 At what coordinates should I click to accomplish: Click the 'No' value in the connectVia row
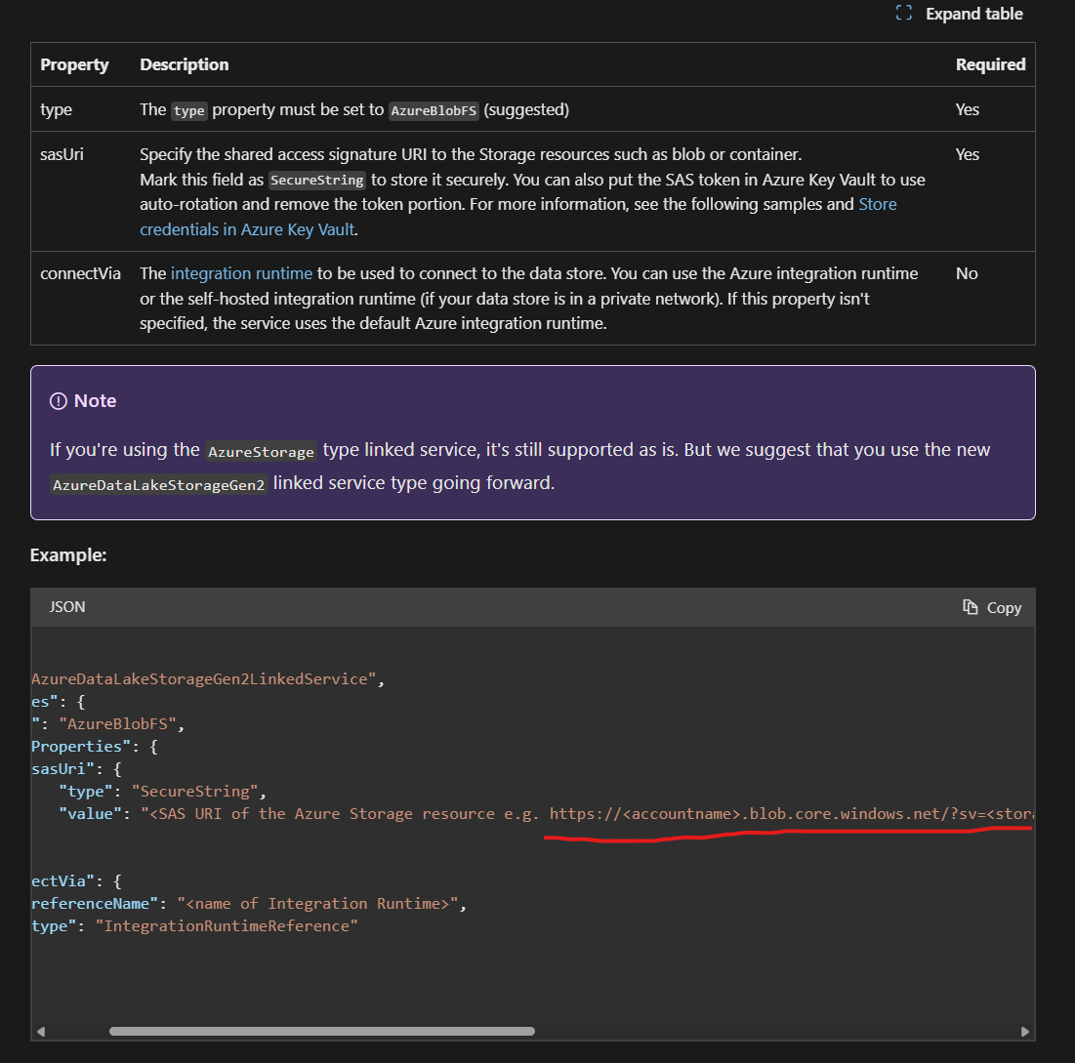point(967,273)
